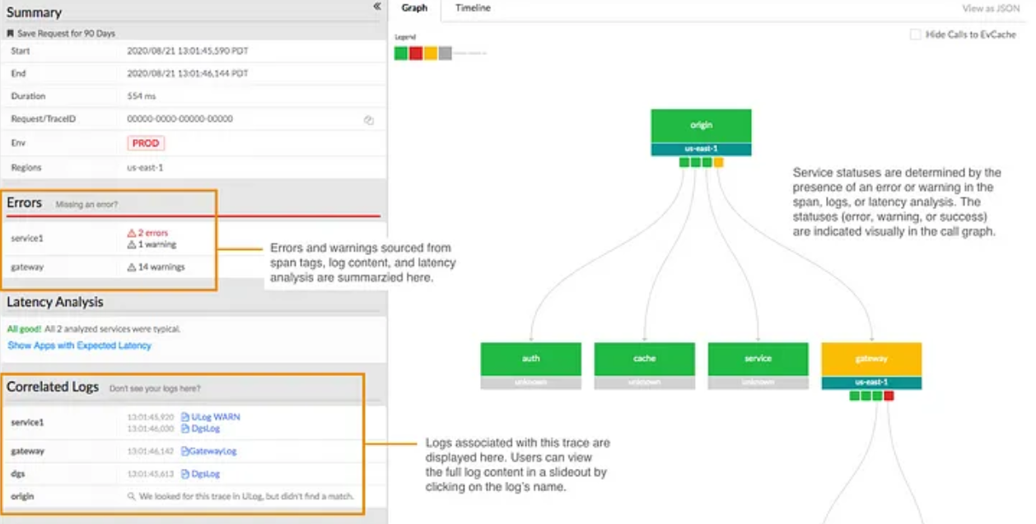Select the service node in graph
Image resolution: width=1036 pixels, height=524 pixels.
(x=758, y=359)
